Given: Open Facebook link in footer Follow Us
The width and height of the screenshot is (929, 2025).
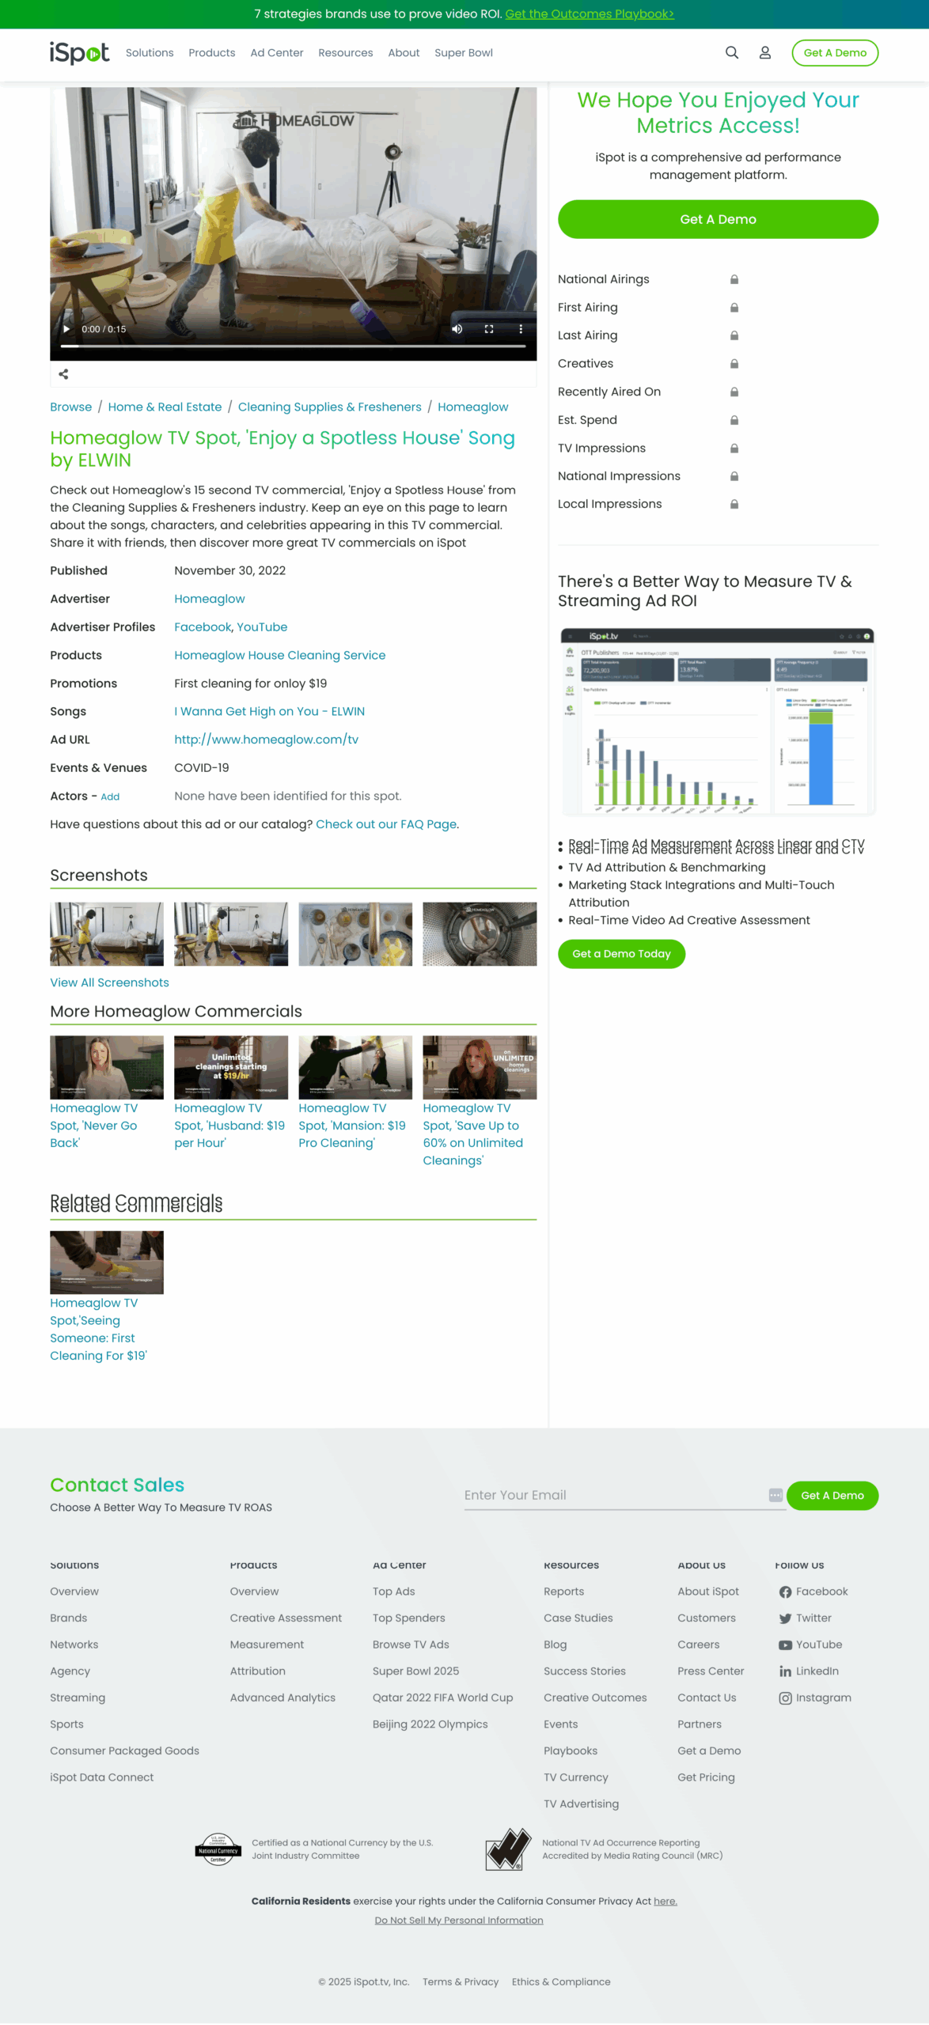Looking at the screenshot, I should pos(813,1592).
